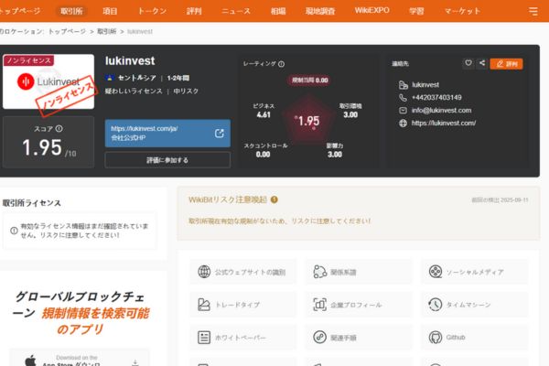Open the ソーシャルメディア card
549x366 pixels.
474,272
